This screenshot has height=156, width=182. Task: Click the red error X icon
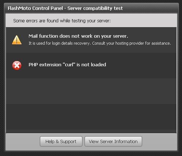[17, 66]
